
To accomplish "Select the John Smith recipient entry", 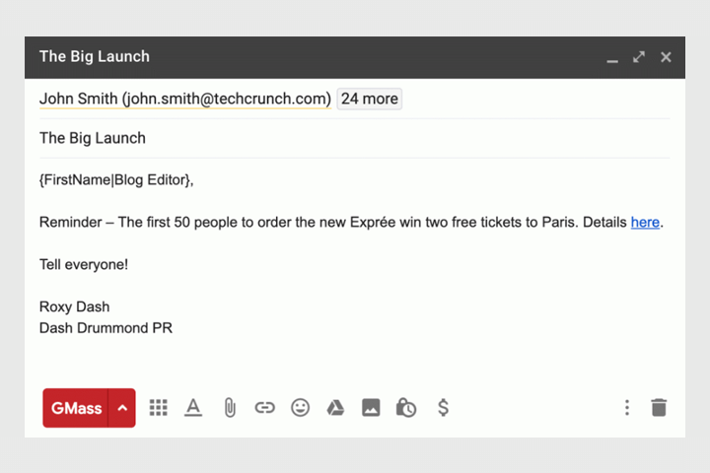I will point(184,99).
